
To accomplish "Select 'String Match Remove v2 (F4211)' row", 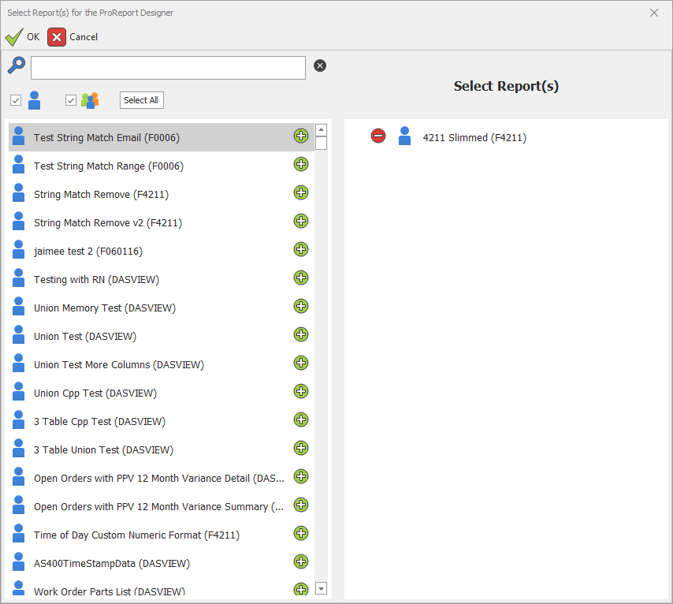I will tap(162, 222).
